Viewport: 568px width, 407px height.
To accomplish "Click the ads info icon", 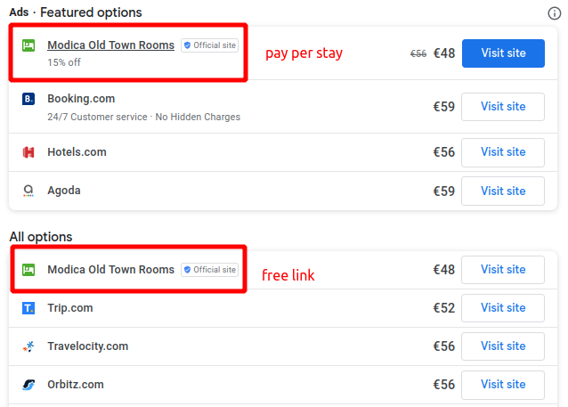I will 555,13.
